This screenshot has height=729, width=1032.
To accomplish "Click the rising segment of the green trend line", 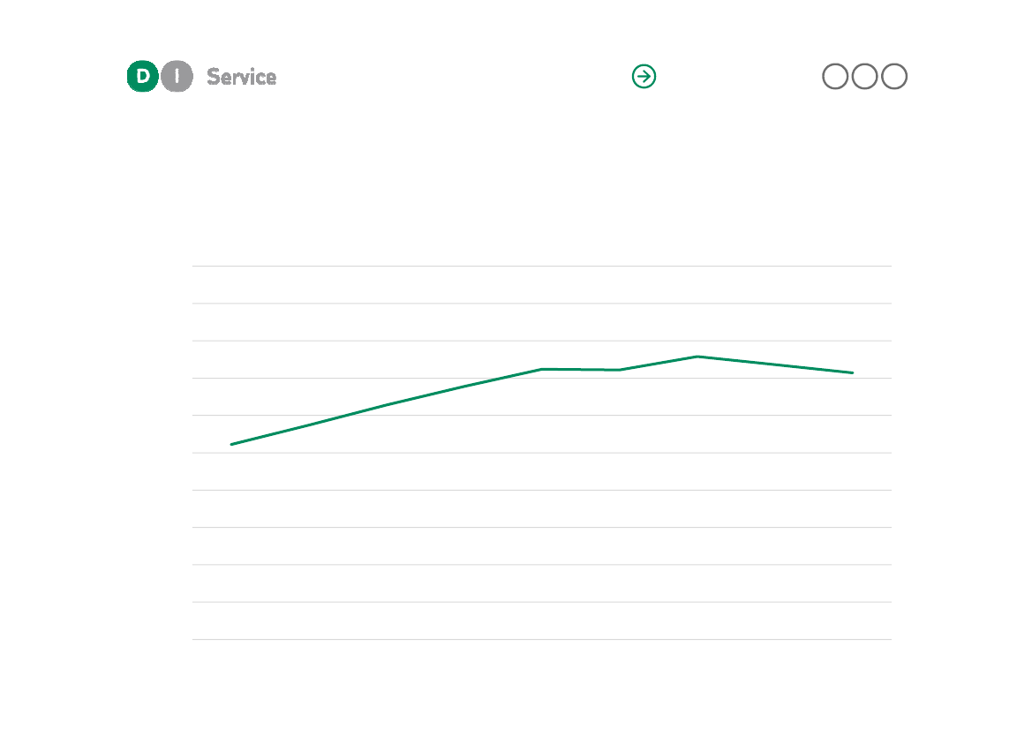I will point(387,405).
